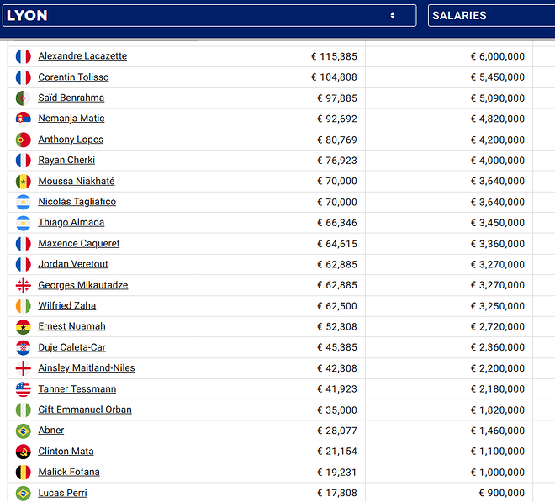Click the Brazil flag beside Abner
Image resolution: width=555 pixels, height=502 pixels.
pyautogui.click(x=24, y=431)
